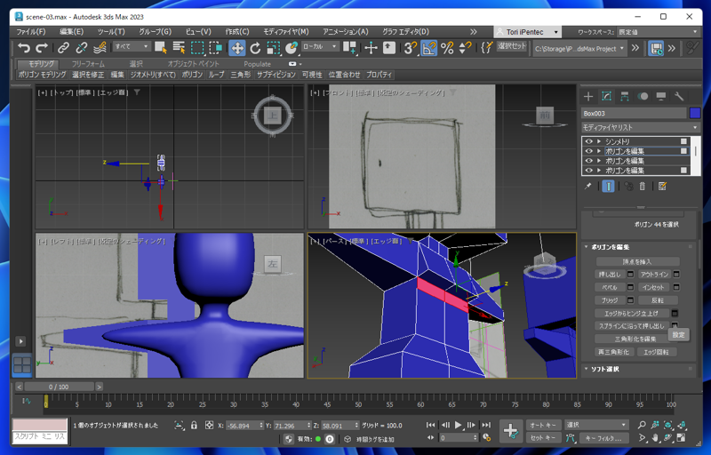Click frame 50 on the timeline
Image resolution: width=711 pixels, height=455 pixels.
358,403
